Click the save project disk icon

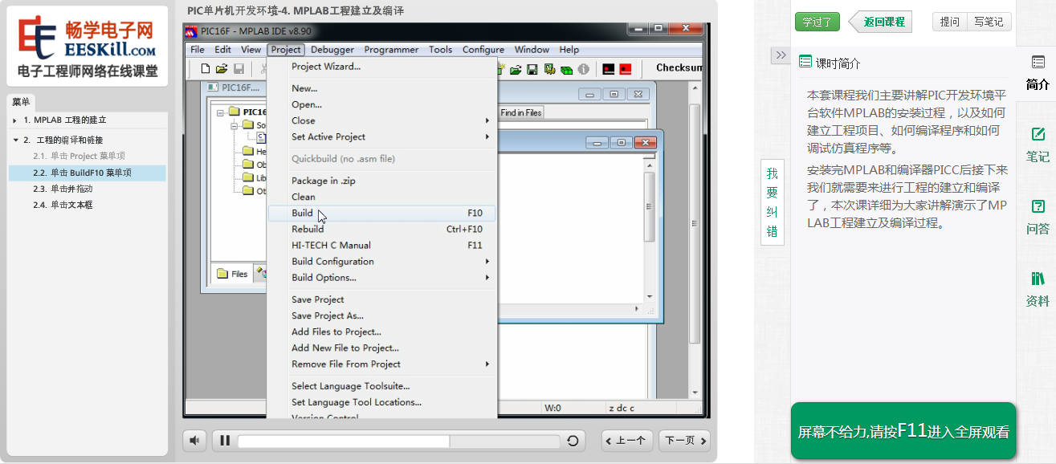(532, 70)
